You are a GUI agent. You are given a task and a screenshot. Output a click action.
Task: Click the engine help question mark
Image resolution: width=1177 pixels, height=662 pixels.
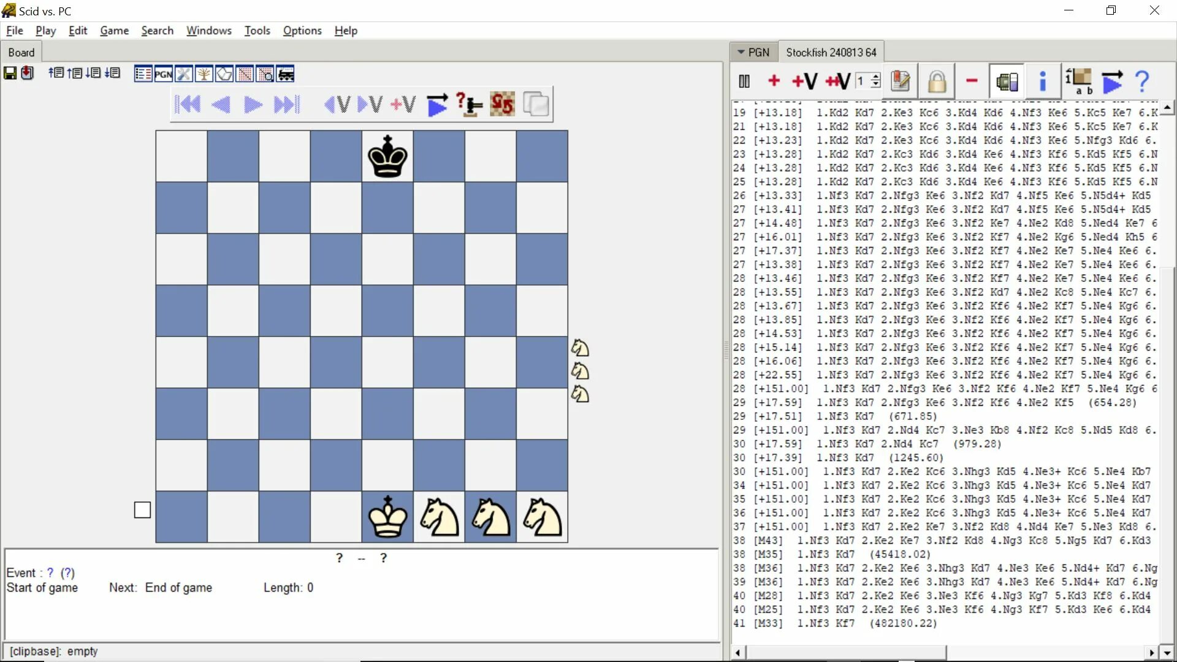click(1141, 82)
